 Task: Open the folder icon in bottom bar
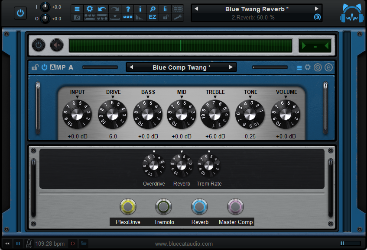84,244
